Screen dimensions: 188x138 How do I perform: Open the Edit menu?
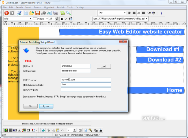(11, 7)
